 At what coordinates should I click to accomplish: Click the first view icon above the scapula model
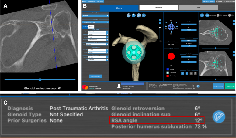[129, 15]
